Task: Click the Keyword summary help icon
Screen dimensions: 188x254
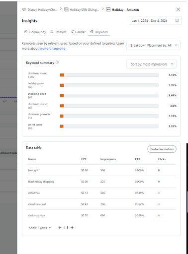Action: [57, 63]
